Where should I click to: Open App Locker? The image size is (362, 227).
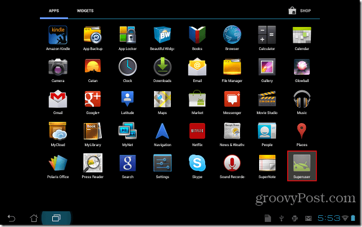pos(128,38)
